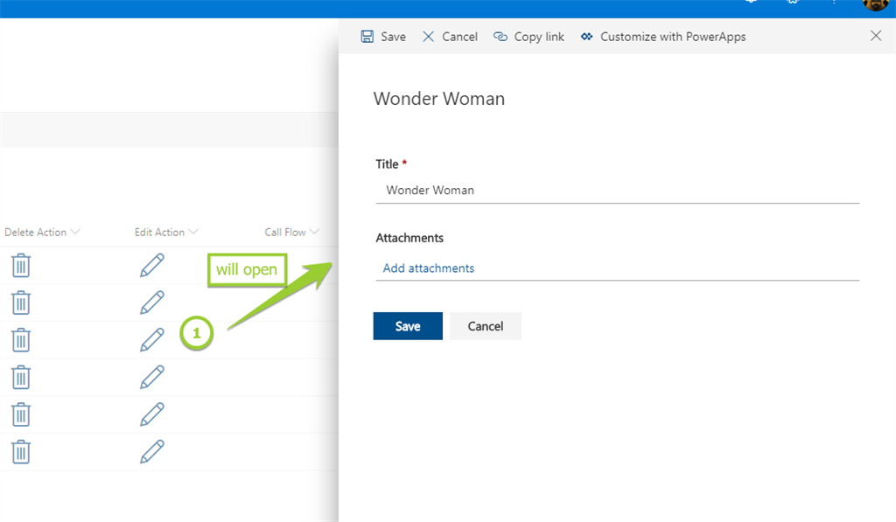
Task: Expand the Delete Action column dropdown
Action: [75, 233]
